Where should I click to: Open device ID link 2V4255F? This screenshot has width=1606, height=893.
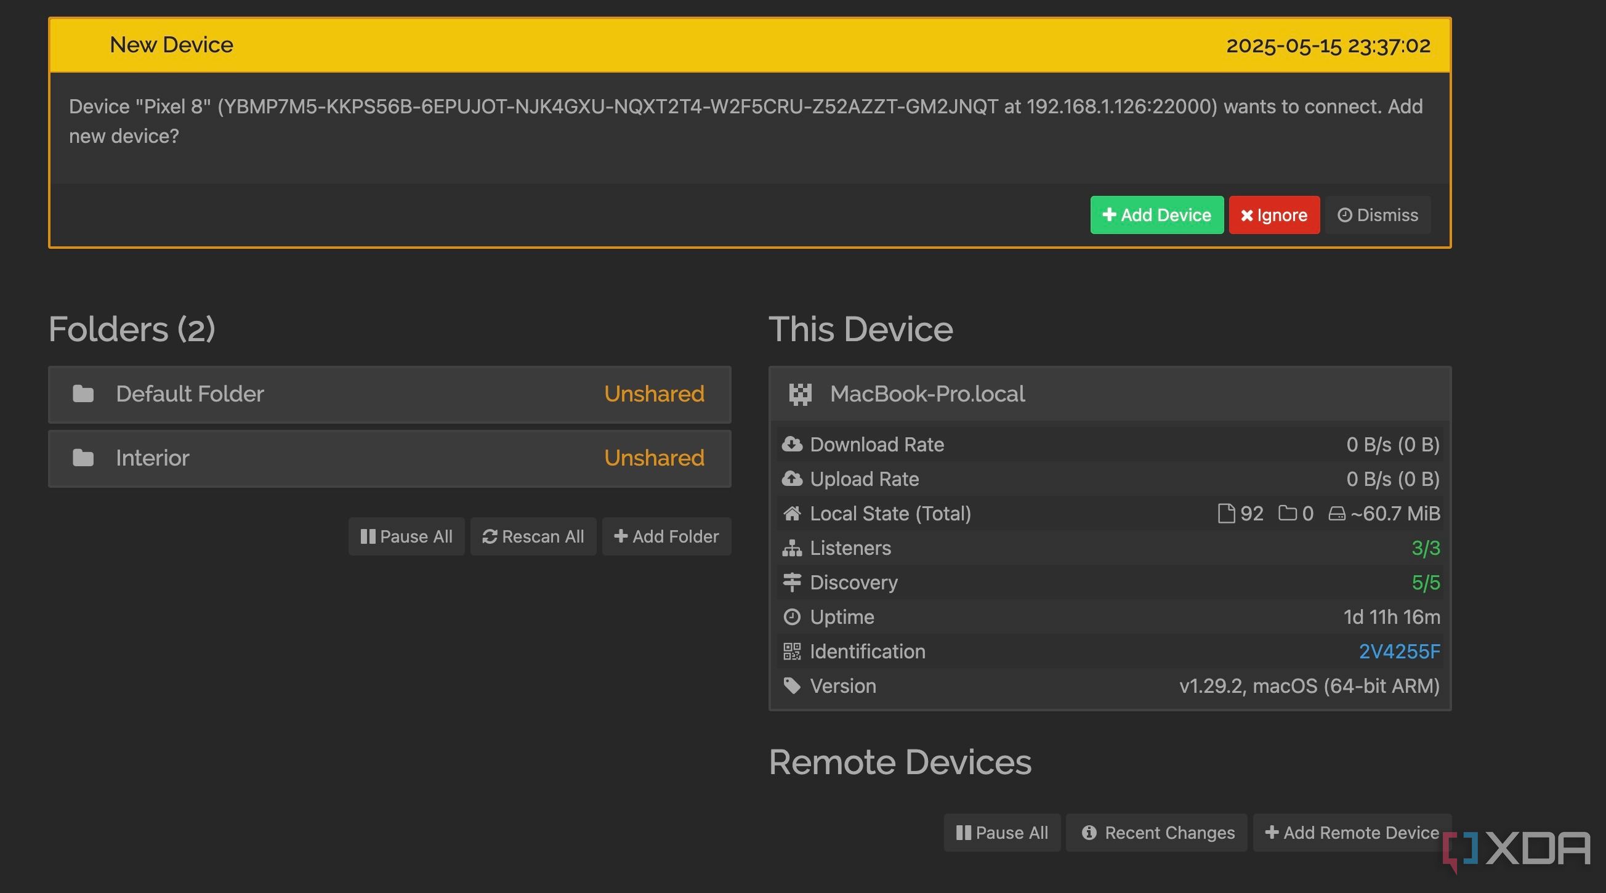point(1400,651)
